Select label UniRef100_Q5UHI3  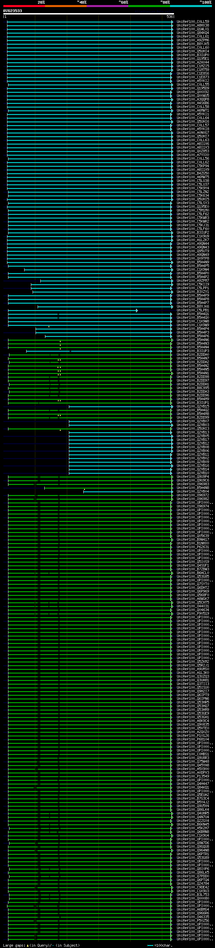(192, 428)
